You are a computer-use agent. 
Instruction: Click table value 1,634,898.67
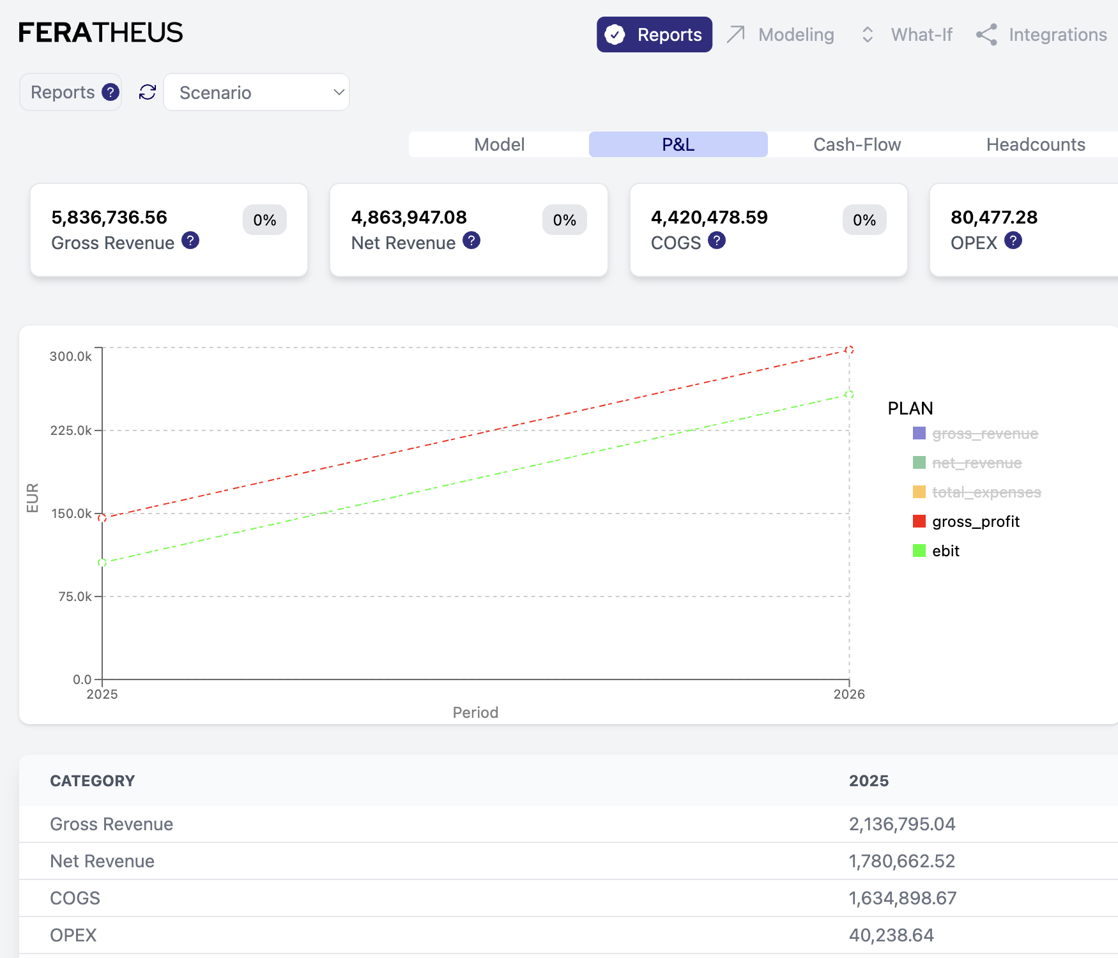(x=903, y=898)
